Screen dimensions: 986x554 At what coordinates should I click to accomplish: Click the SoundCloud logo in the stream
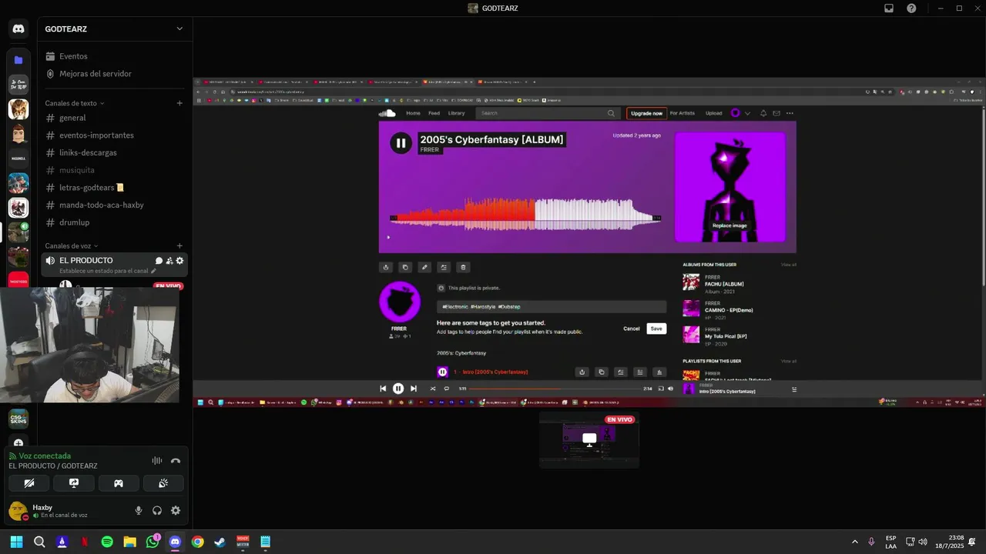387,113
